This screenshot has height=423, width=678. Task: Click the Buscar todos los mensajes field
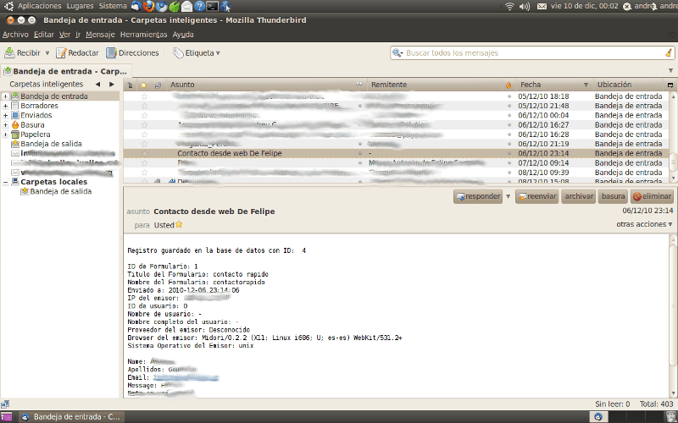532,52
